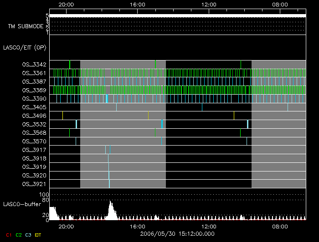Click the TM SUBMODE label
The width and height of the screenshot is (319, 242).
[x=26, y=26]
